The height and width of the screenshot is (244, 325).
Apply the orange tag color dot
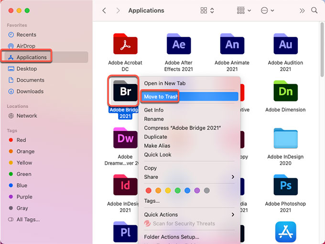click(x=158, y=190)
